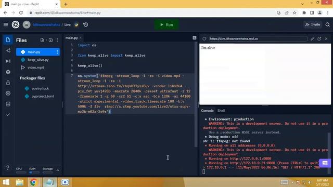Edit webview URL with pencil icon
The height and width of the screenshot is (187, 333).
(x=312, y=39)
